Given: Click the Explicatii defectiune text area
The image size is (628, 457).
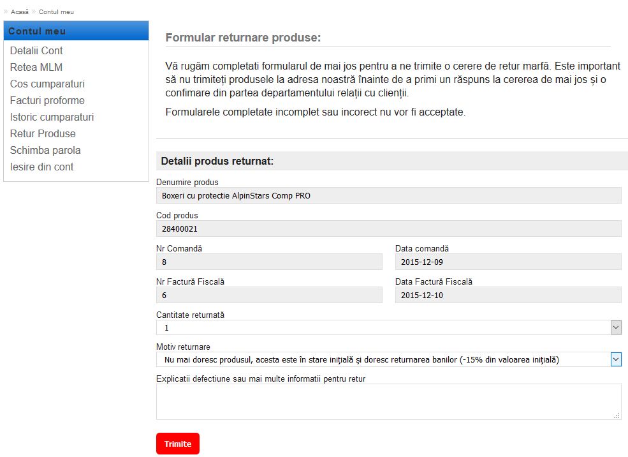Looking at the screenshot, I should [388, 401].
